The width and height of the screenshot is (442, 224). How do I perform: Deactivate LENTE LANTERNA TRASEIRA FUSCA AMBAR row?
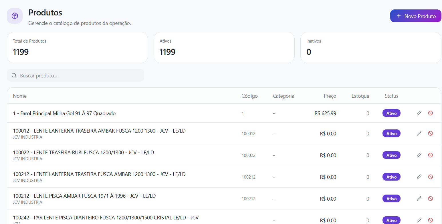click(x=430, y=177)
